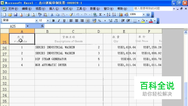Open a file with the Open folder icon

coord(10,15)
